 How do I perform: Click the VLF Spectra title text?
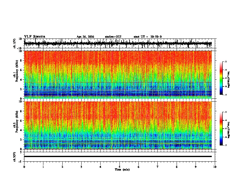tap(35, 37)
